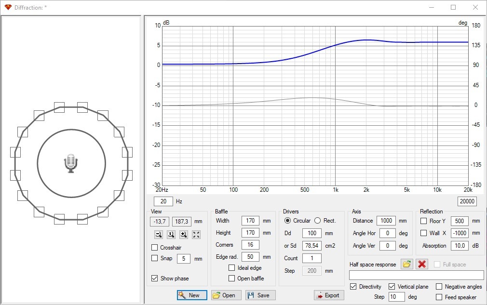
Task: Click the "Half space response" label
Action: coord(373,265)
